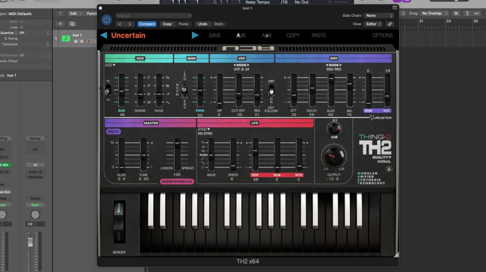Click the Redo button
Image resolution: width=486 pixels, height=272 pixels.
tap(219, 24)
